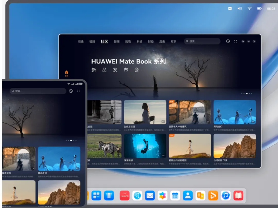Switch to the 新闻 tab
Screen dimensions: 278x208
click(x=117, y=42)
